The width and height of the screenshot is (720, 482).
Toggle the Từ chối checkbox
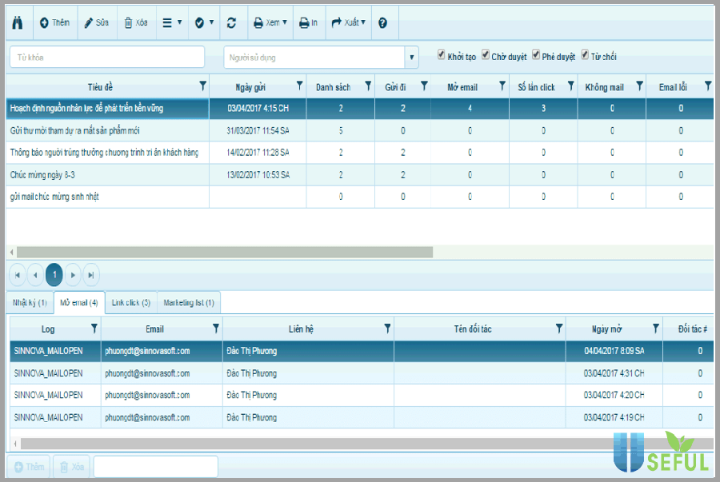(x=585, y=55)
